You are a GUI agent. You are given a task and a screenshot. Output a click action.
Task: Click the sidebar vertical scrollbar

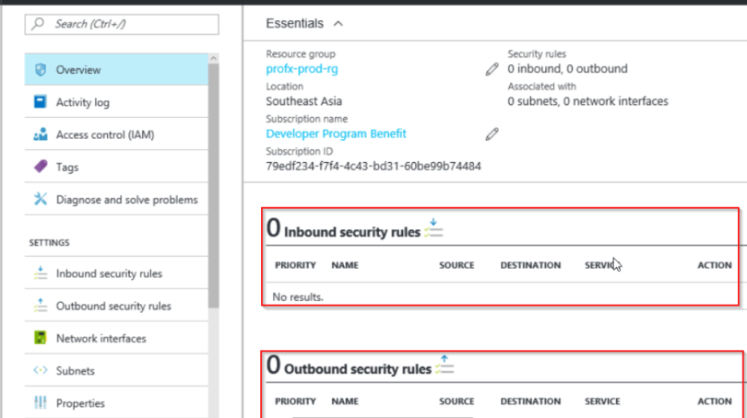(x=214, y=184)
